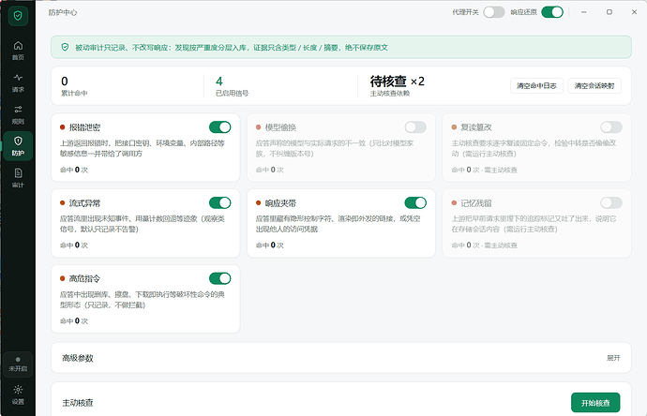Click the 未开启 status indicator in sidebar
The image size is (647, 416).
point(18,364)
